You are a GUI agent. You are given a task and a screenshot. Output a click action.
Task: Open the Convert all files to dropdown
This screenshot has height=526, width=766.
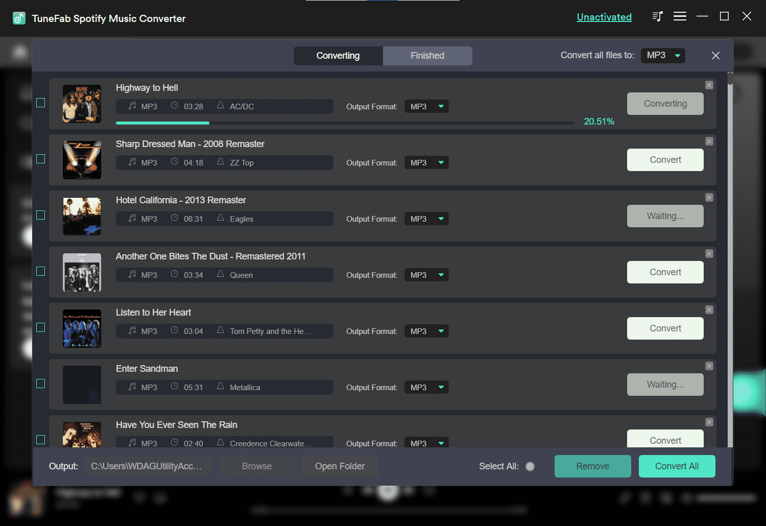pyautogui.click(x=663, y=56)
